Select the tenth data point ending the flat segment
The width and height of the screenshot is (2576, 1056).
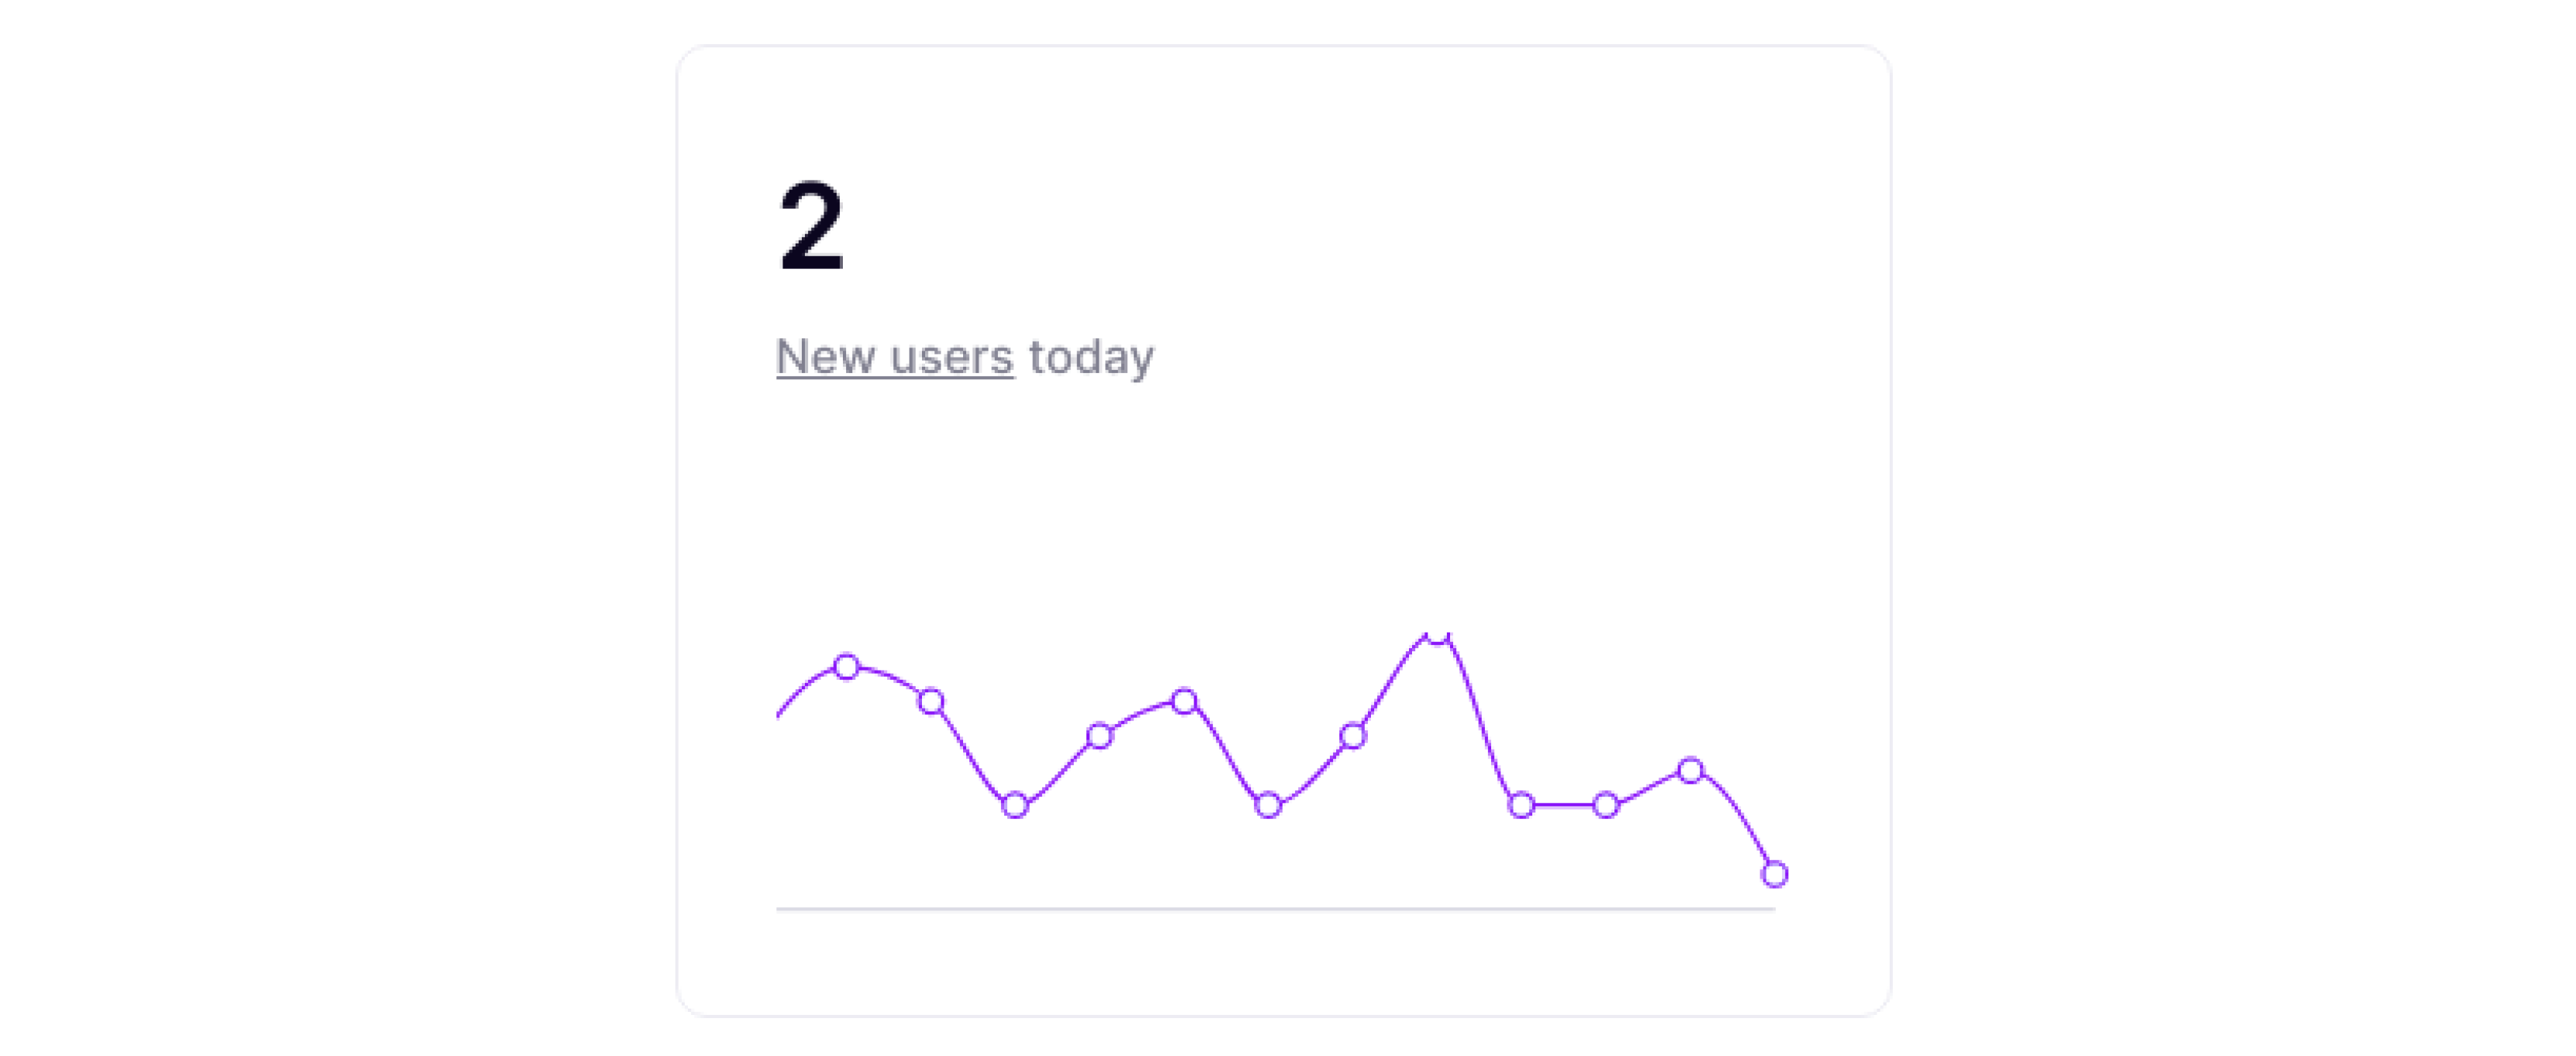click(1606, 805)
